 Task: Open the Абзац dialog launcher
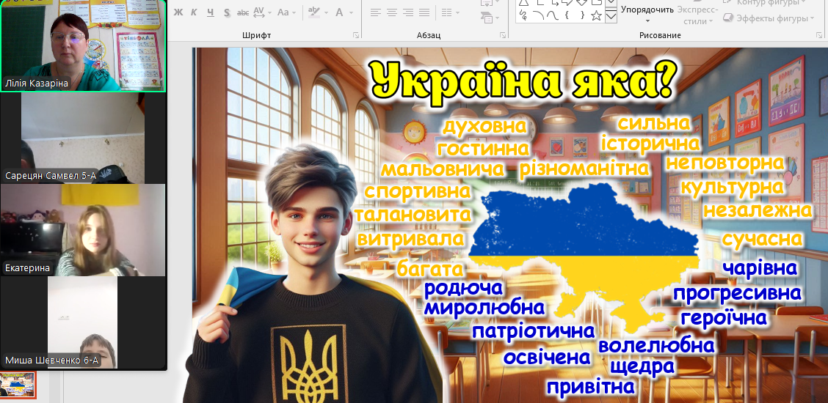502,35
